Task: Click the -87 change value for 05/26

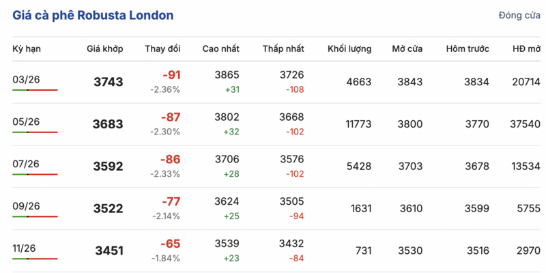Action: [170, 117]
